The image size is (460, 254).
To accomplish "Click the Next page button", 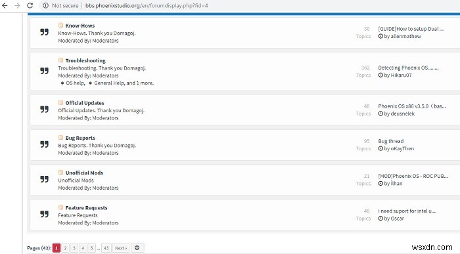I will (x=120, y=248).
